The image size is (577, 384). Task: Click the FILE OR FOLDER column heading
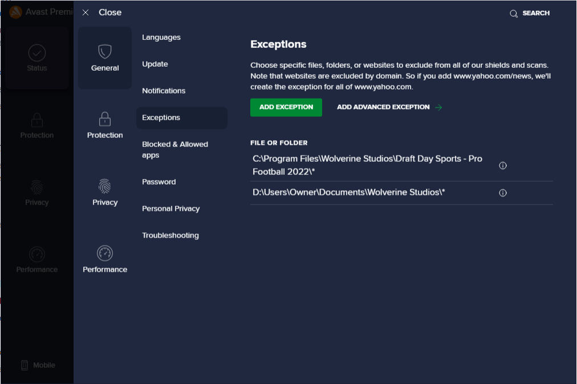coord(279,142)
